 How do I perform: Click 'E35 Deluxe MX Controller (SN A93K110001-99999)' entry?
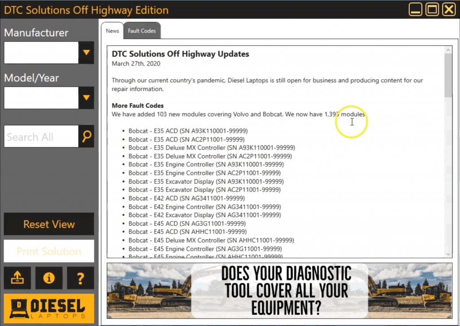pos(212,148)
